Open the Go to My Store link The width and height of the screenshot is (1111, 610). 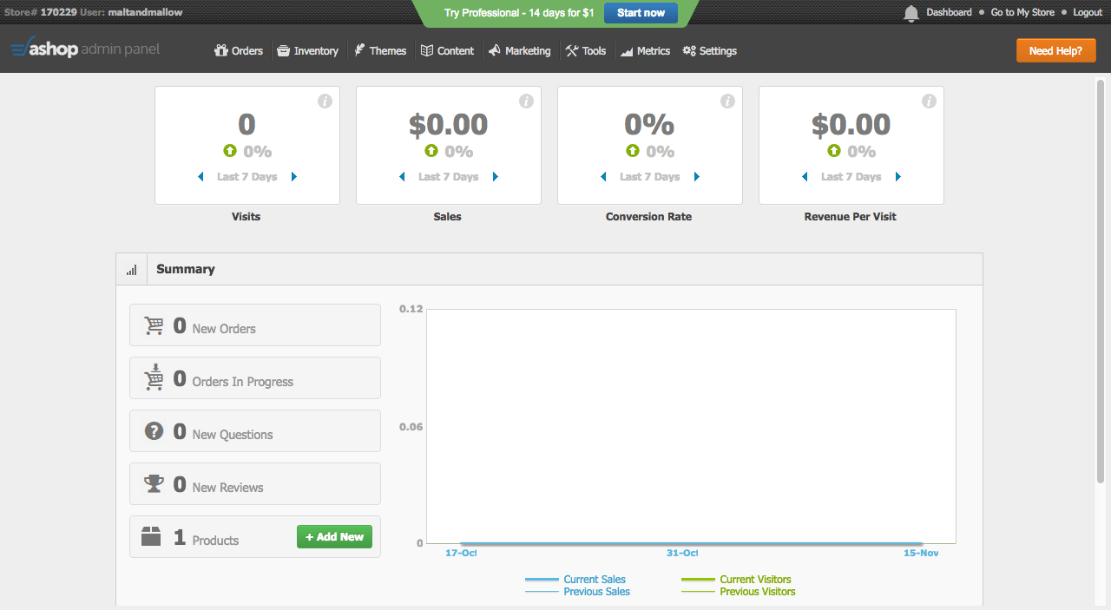pos(1022,12)
